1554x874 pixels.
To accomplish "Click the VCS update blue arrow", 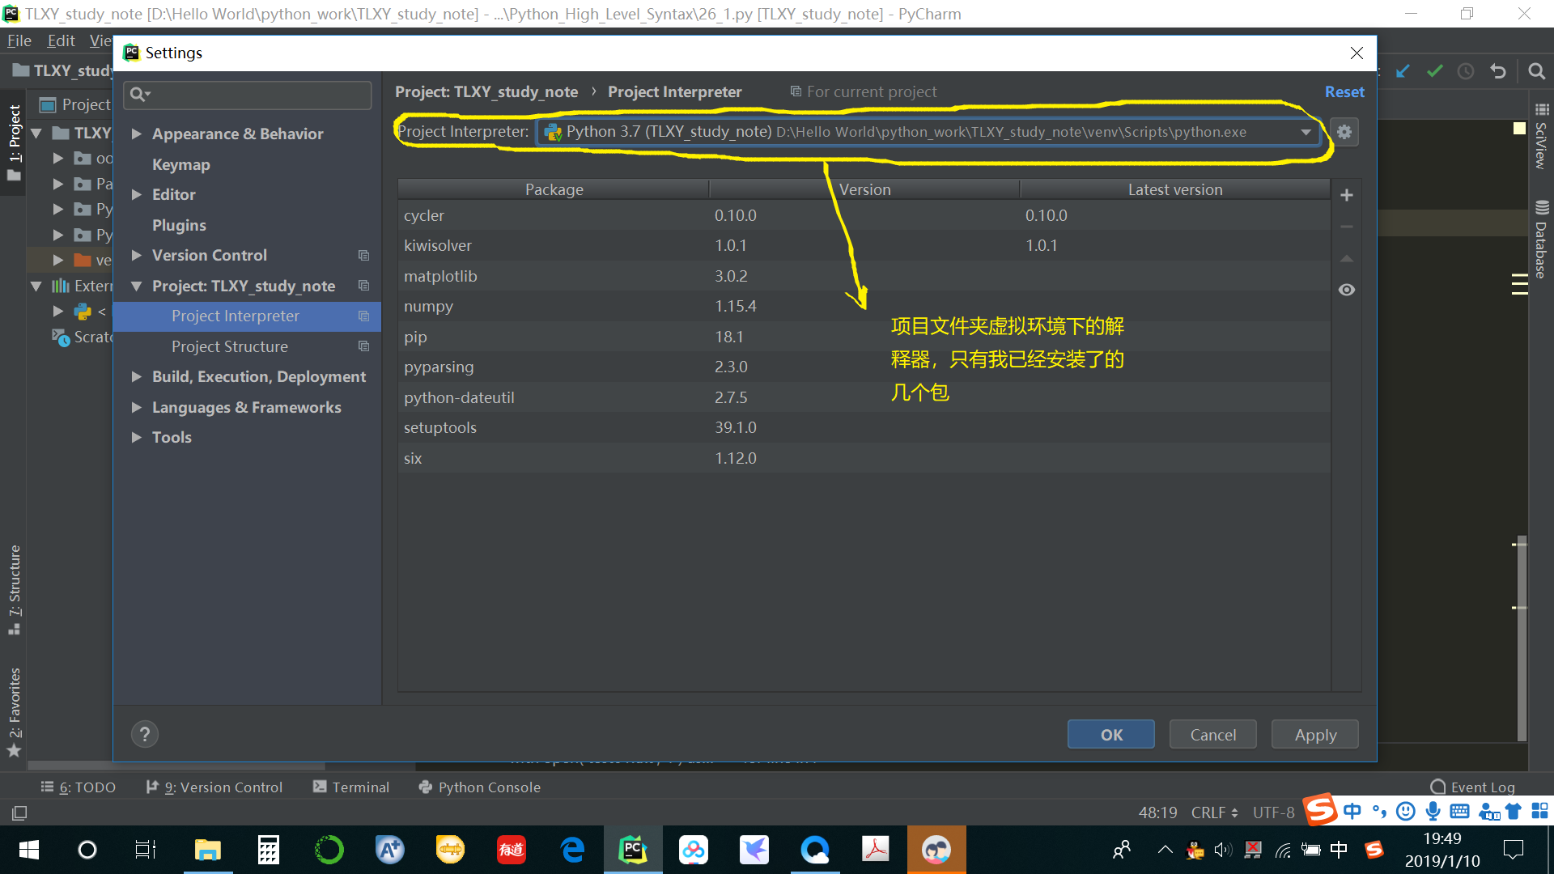I will coord(1403,71).
